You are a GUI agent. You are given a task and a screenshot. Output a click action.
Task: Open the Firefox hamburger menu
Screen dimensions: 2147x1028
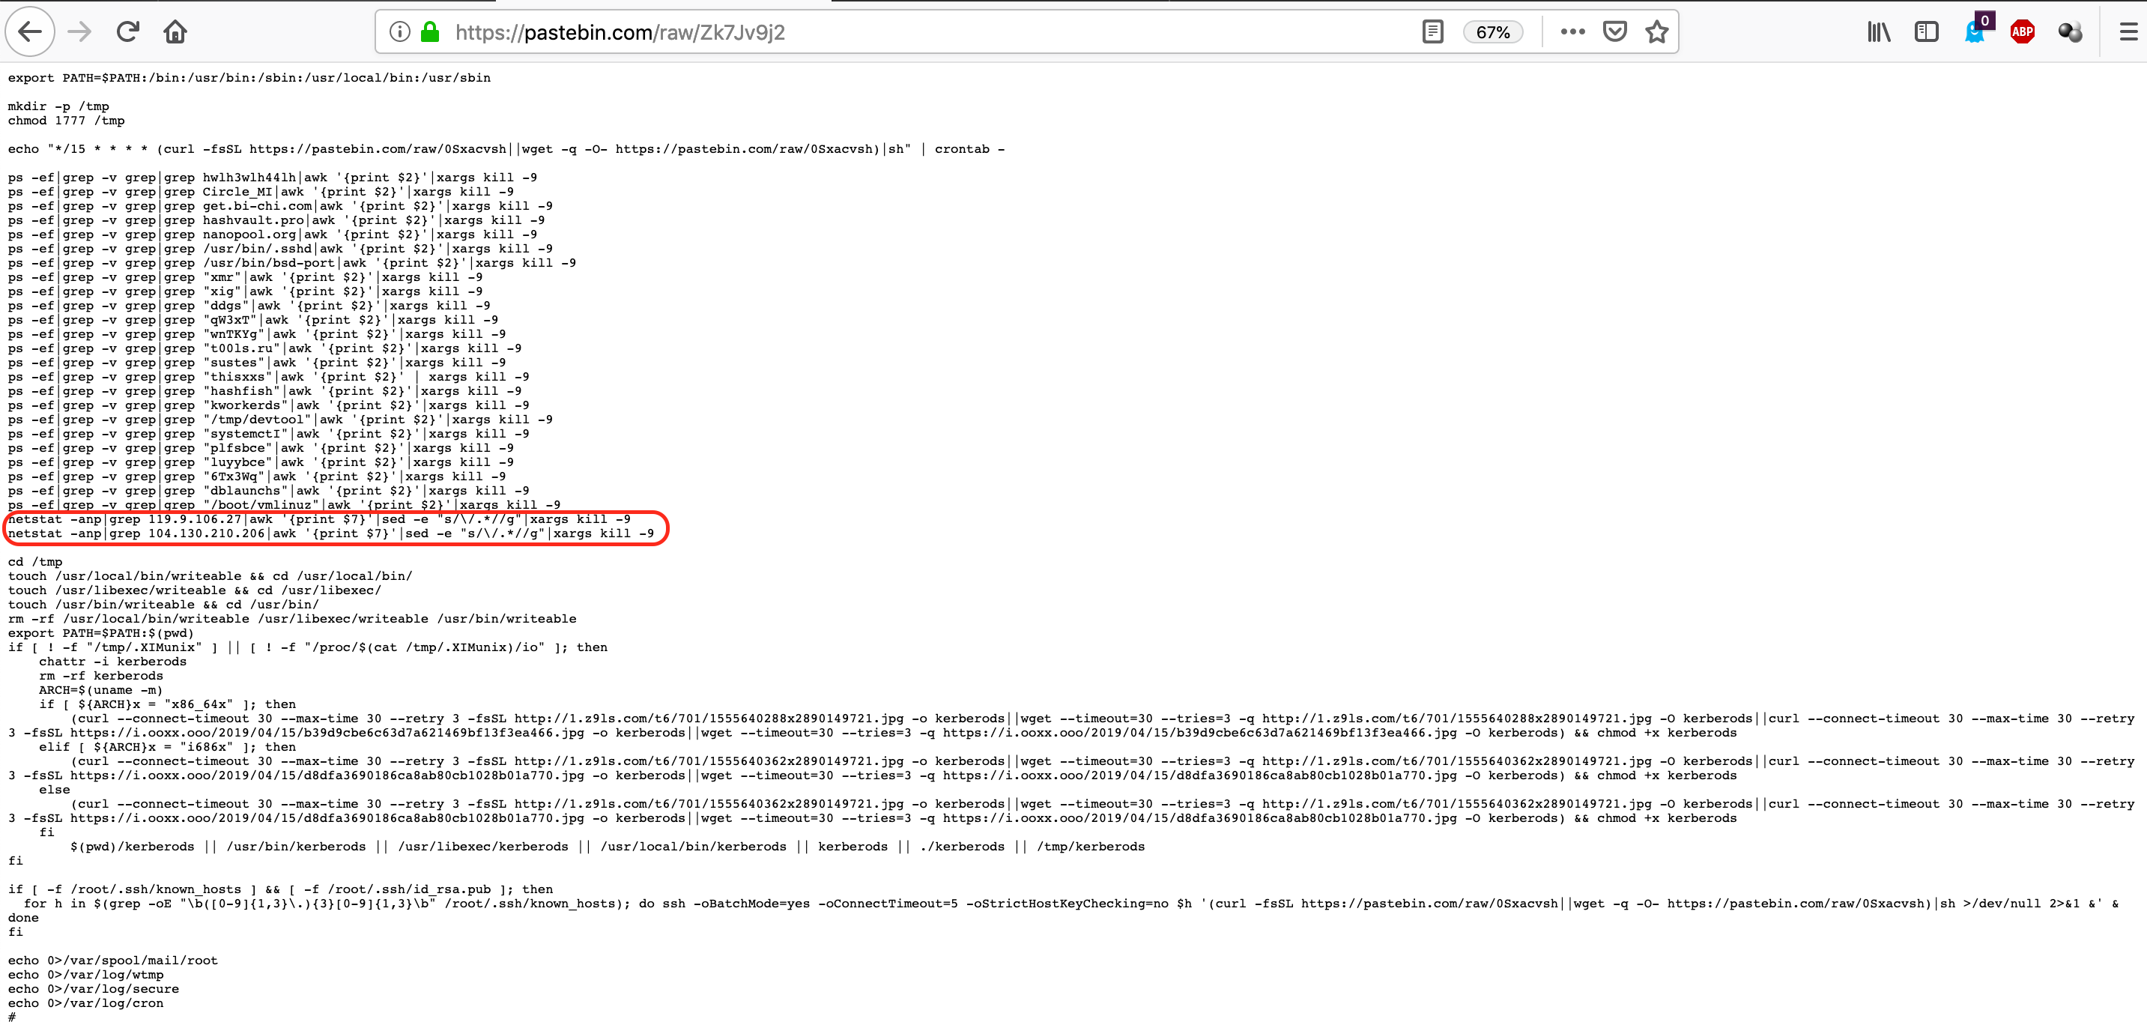(x=2128, y=31)
